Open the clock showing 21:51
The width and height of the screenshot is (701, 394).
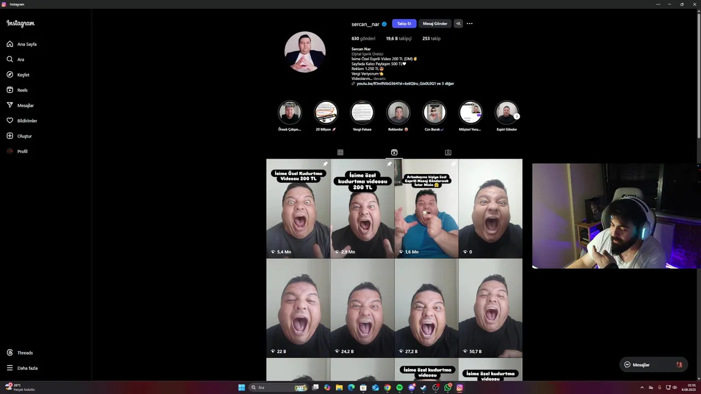click(688, 387)
